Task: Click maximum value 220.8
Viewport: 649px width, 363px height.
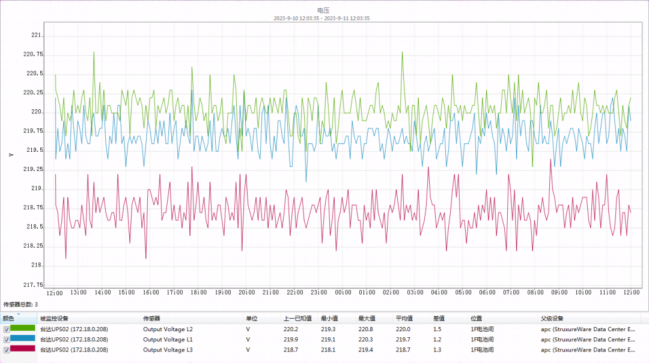Action: [x=365, y=329]
